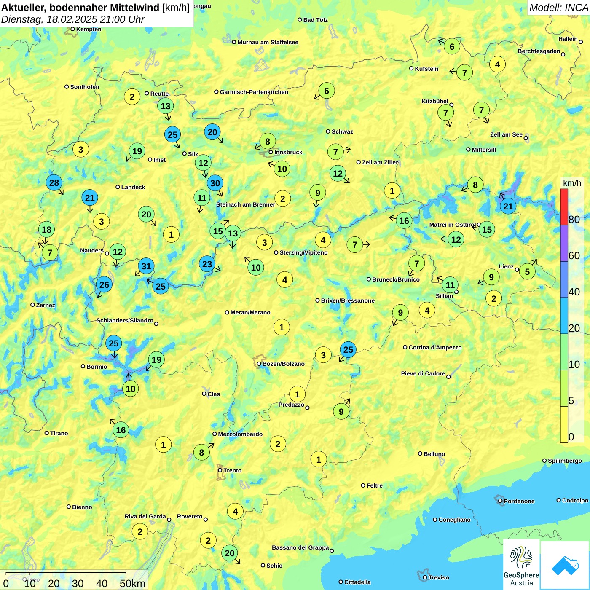Click the 13 km/h marker below Reutte
The height and width of the screenshot is (590, 590).
click(166, 106)
